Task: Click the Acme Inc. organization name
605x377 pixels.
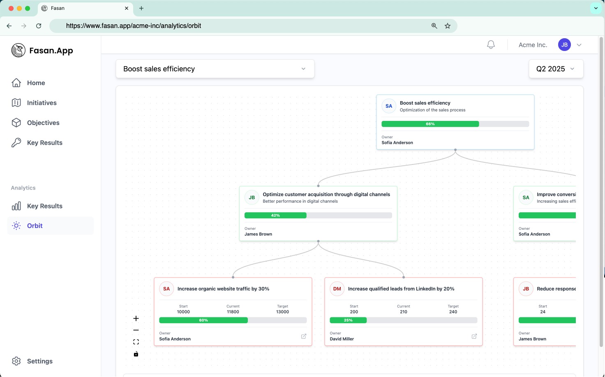Action: (x=533, y=45)
